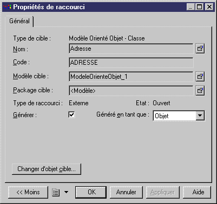
Task: Expand the Généré en tant que dropdown arrow
Action: point(200,115)
